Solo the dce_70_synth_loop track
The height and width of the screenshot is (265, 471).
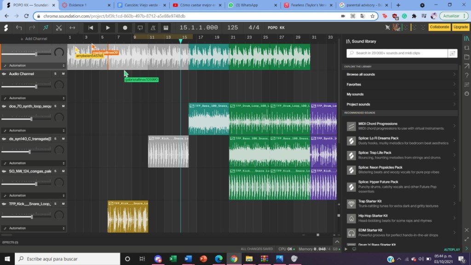point(56,106)
